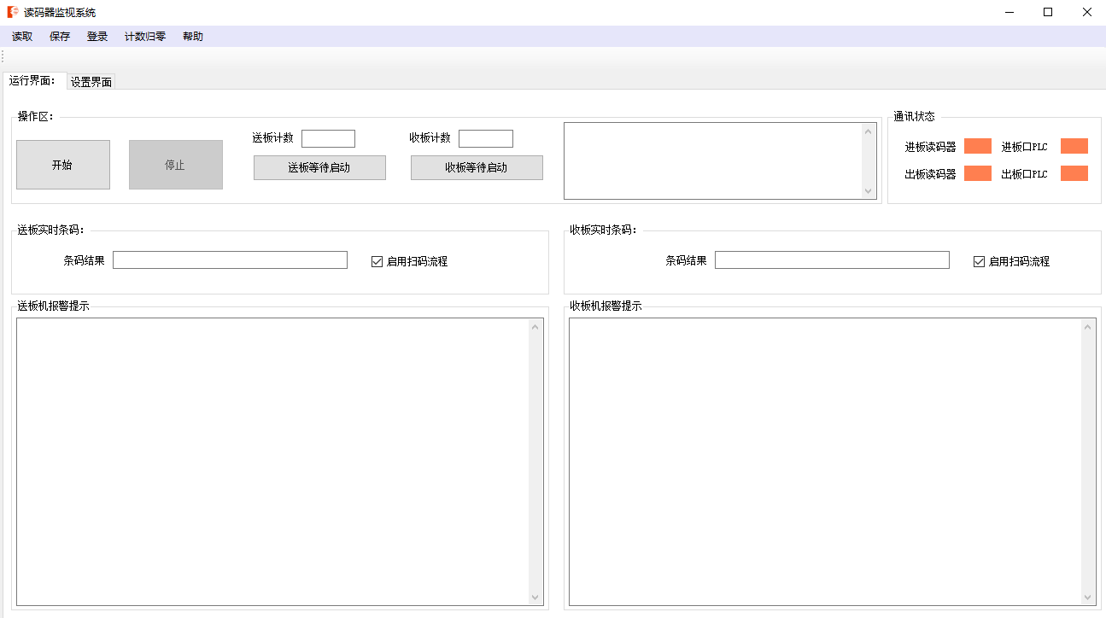Viewport: 1106px width, 618px height.
Task: Click scroll-up arrow in 送板机报警提示 list
Action: click(x=535, y=327)
